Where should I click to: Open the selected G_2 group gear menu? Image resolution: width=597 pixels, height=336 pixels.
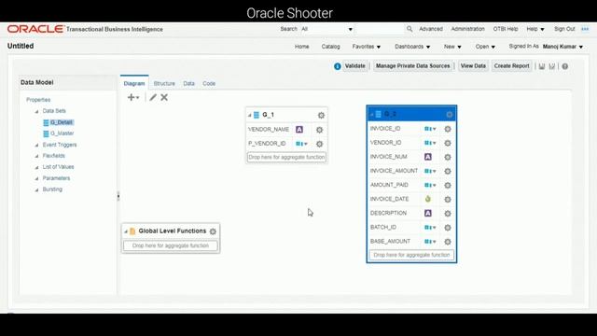click(450, 114)
